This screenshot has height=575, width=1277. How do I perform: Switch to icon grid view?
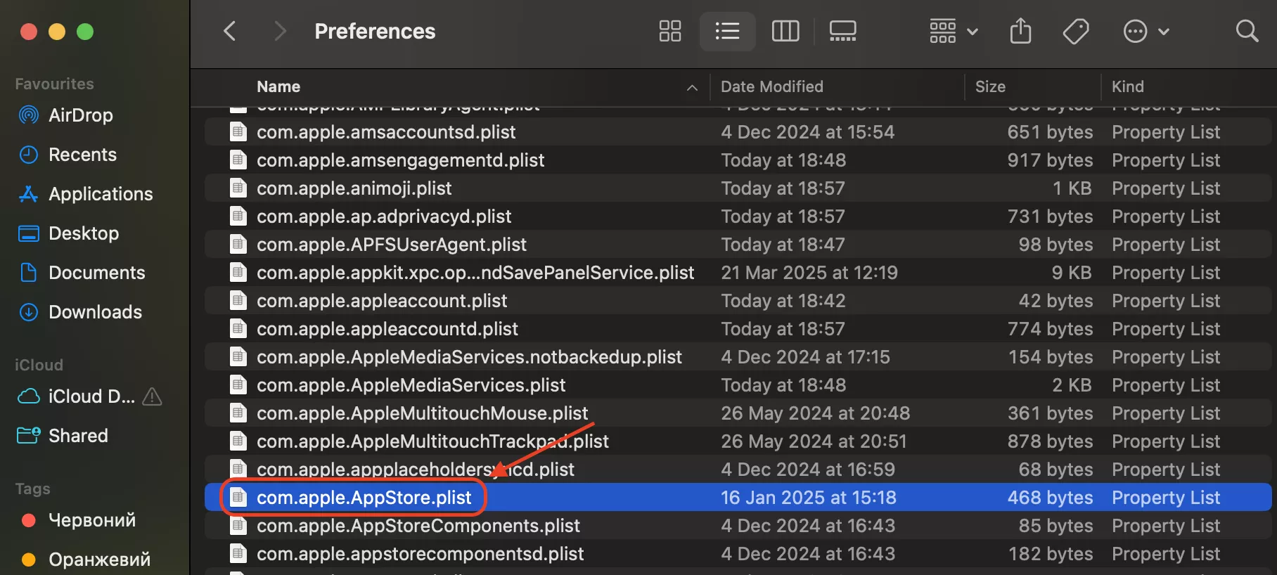pyautogui.click(x=669, y=31)
